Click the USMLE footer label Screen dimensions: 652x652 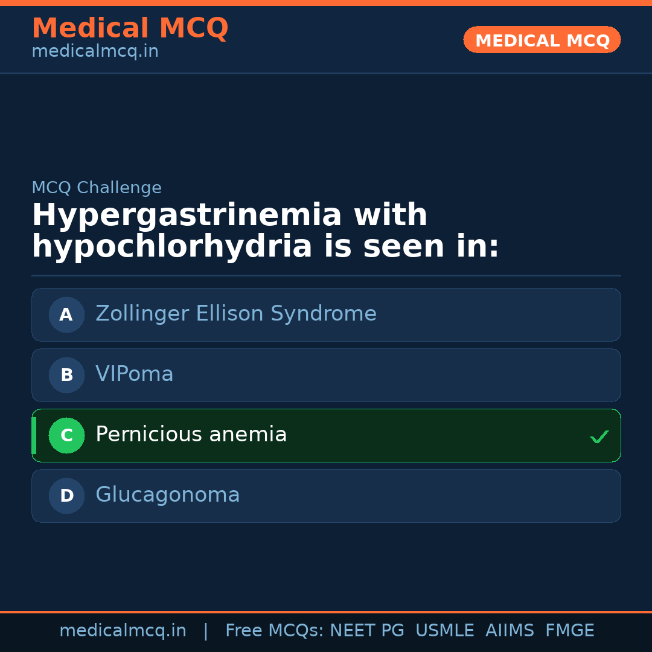click(445, 631)
